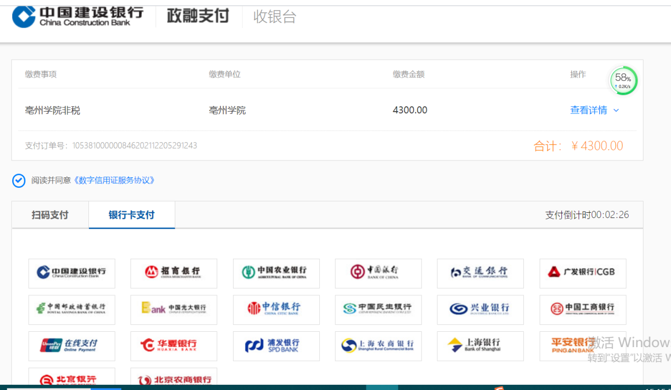Image resolution: width=671 pixels, height=390 pixels.
Task: Select Bank of Communications logo
Action: point(480,273)
